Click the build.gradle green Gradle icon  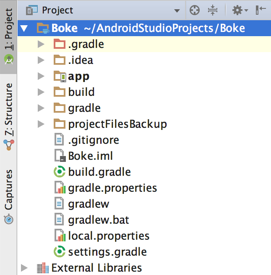60,172
